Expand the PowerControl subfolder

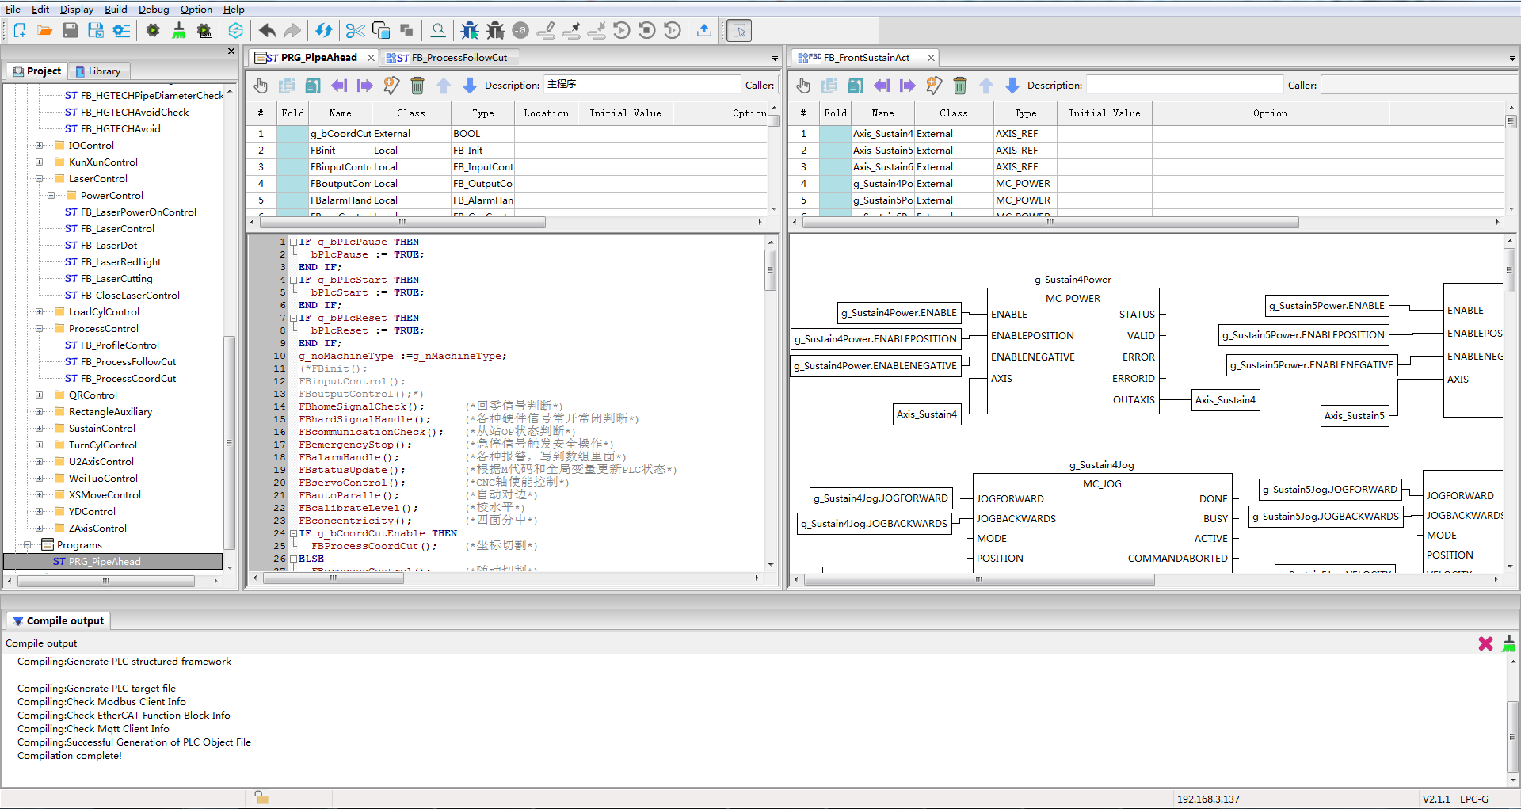(x=51, y=196)
